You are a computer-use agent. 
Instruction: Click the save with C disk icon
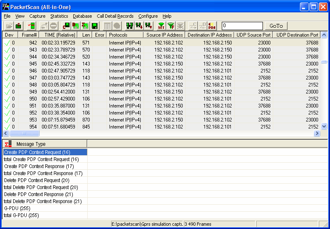66,26
